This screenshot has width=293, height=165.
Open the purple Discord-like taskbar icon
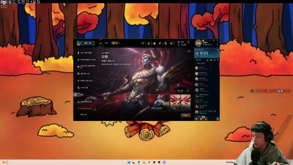164,162
